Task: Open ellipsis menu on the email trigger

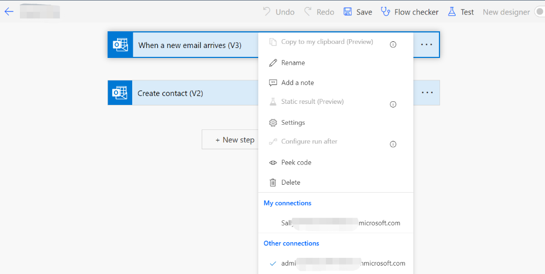Action: point(427,45)
